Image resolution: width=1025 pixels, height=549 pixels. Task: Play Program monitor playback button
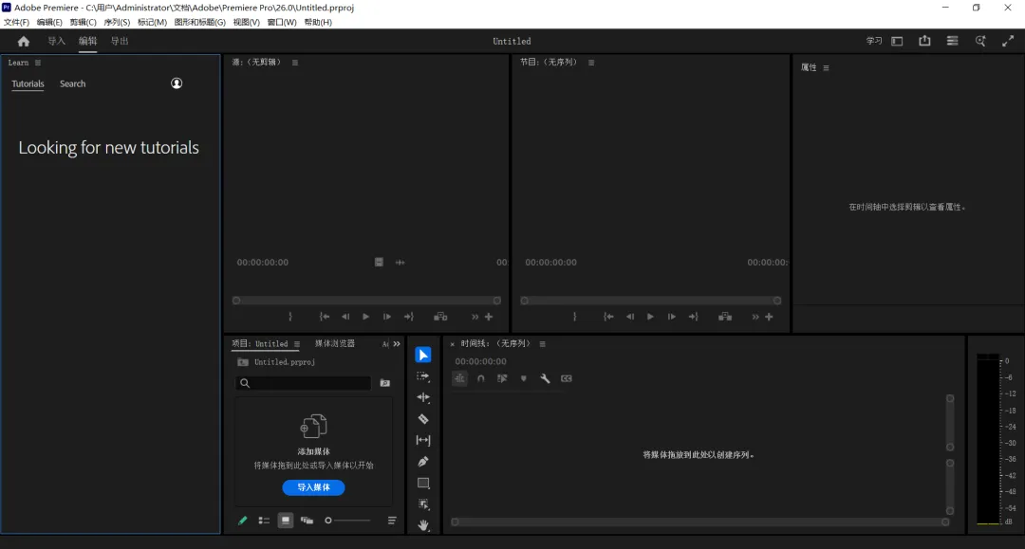pos(650,317)
